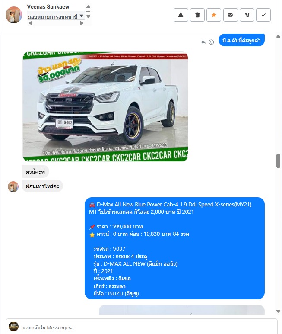Screen dimensions: 282x334
Task: Click chat scrollbar up arrow
Action: [x=278, y=36]
